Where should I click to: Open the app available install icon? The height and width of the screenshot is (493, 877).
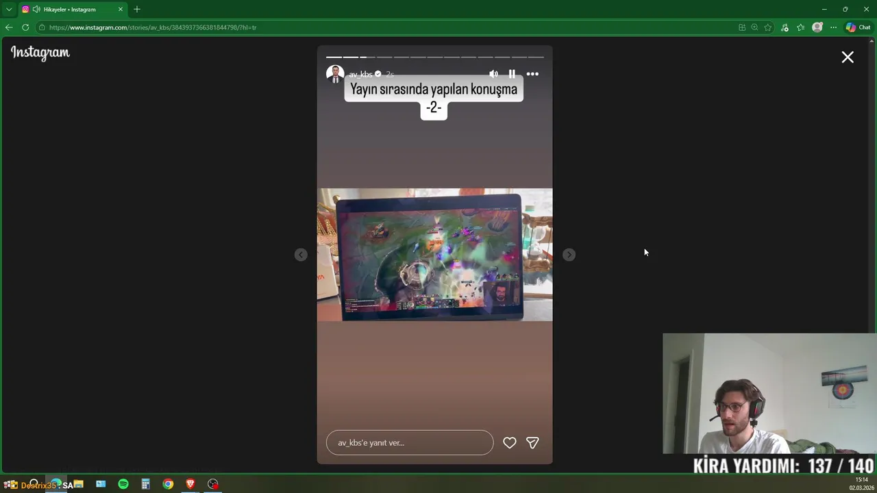click(x=742, y=27)
